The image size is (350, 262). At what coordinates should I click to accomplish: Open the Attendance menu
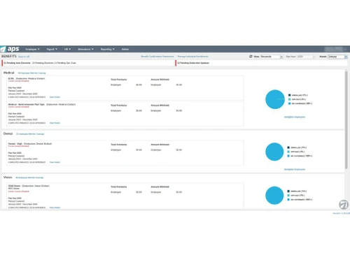85,49
